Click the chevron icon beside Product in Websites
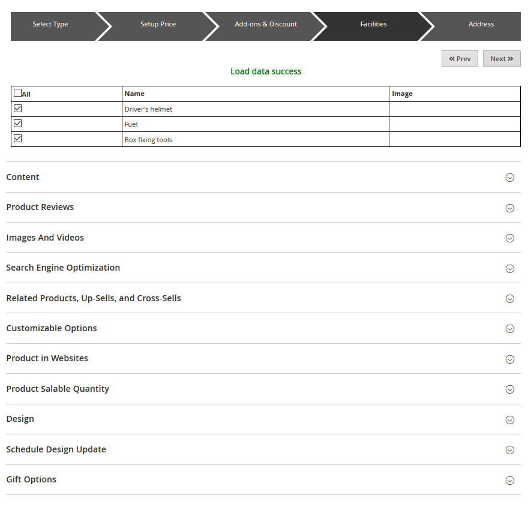Screen dimensions: 531x531 (509, 359)
